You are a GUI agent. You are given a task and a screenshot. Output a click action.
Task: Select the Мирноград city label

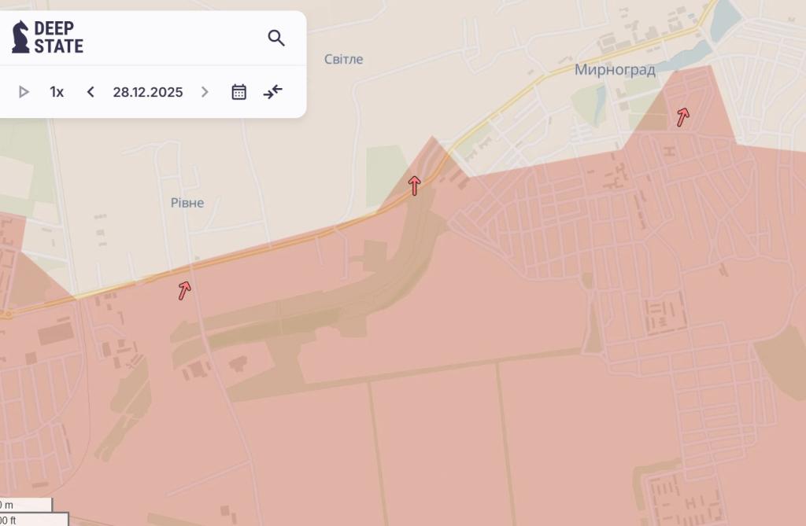point(615,70)
